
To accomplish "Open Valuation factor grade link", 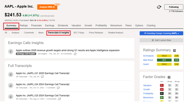I will 147,85.
